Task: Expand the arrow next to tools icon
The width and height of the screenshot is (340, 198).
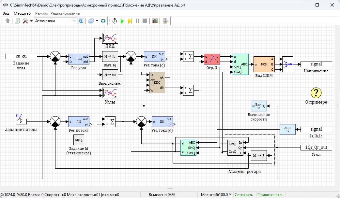Action: [31, 21]
